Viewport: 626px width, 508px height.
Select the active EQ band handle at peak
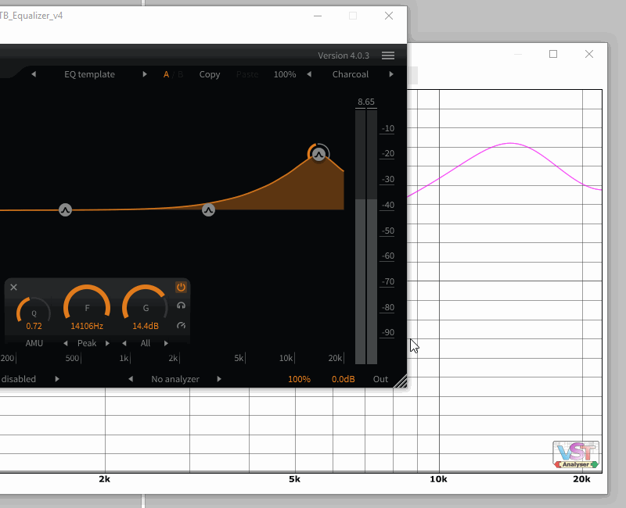(x=318, y=154)
